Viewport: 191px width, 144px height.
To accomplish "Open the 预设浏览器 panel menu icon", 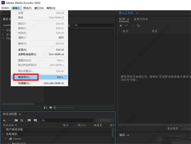I will [x=20, y=114].
